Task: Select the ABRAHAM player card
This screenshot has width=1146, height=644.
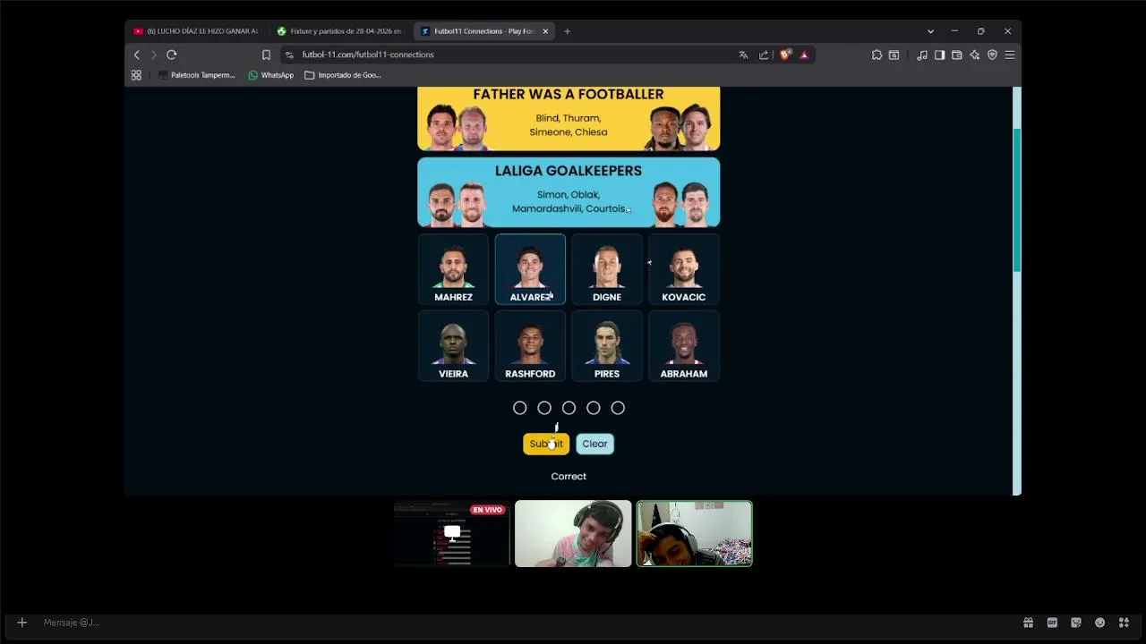Action: tap(684, 346)
